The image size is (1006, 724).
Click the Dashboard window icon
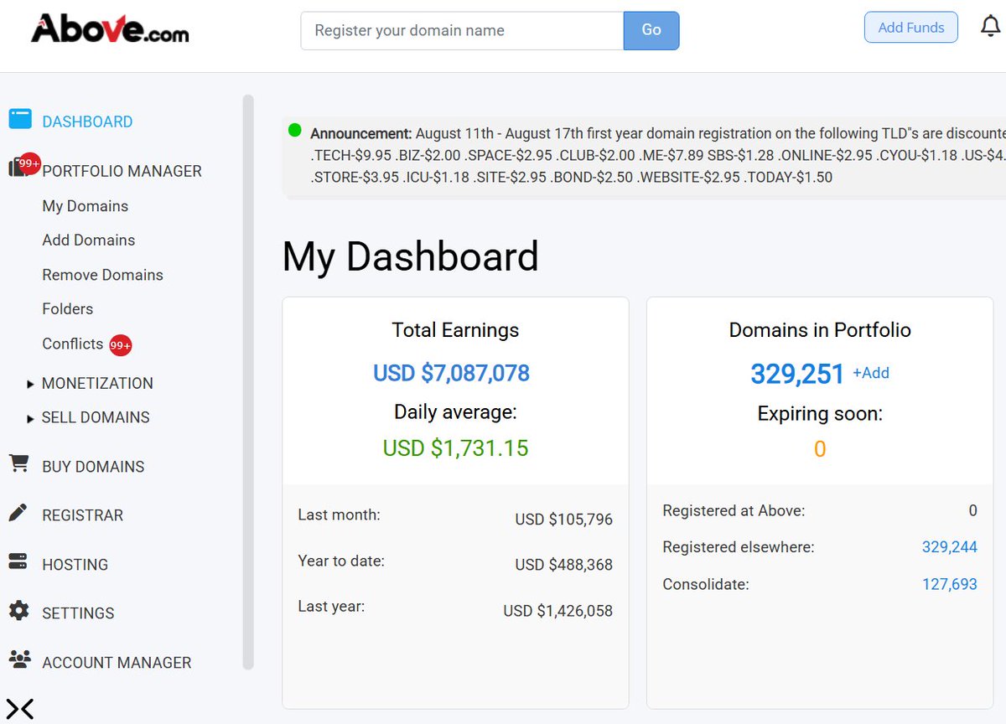(20, 119)
